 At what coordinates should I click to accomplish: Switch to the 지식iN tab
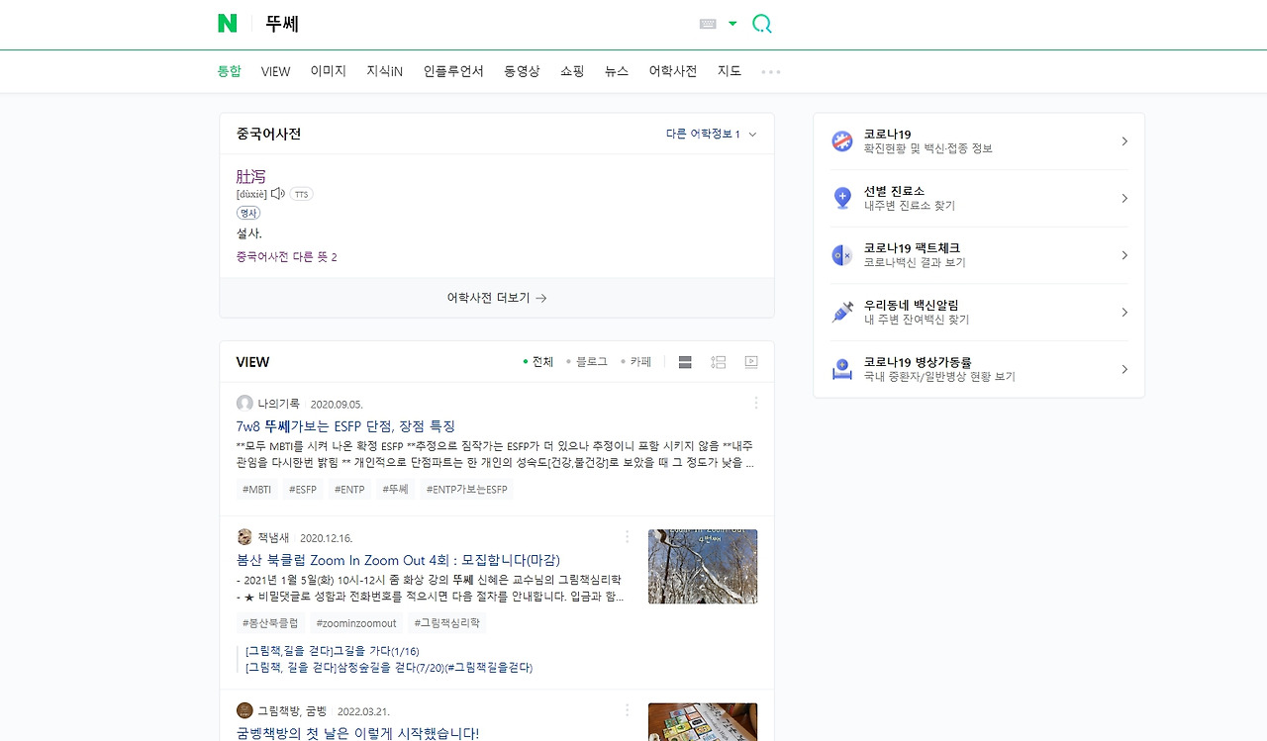pos(385,71)
